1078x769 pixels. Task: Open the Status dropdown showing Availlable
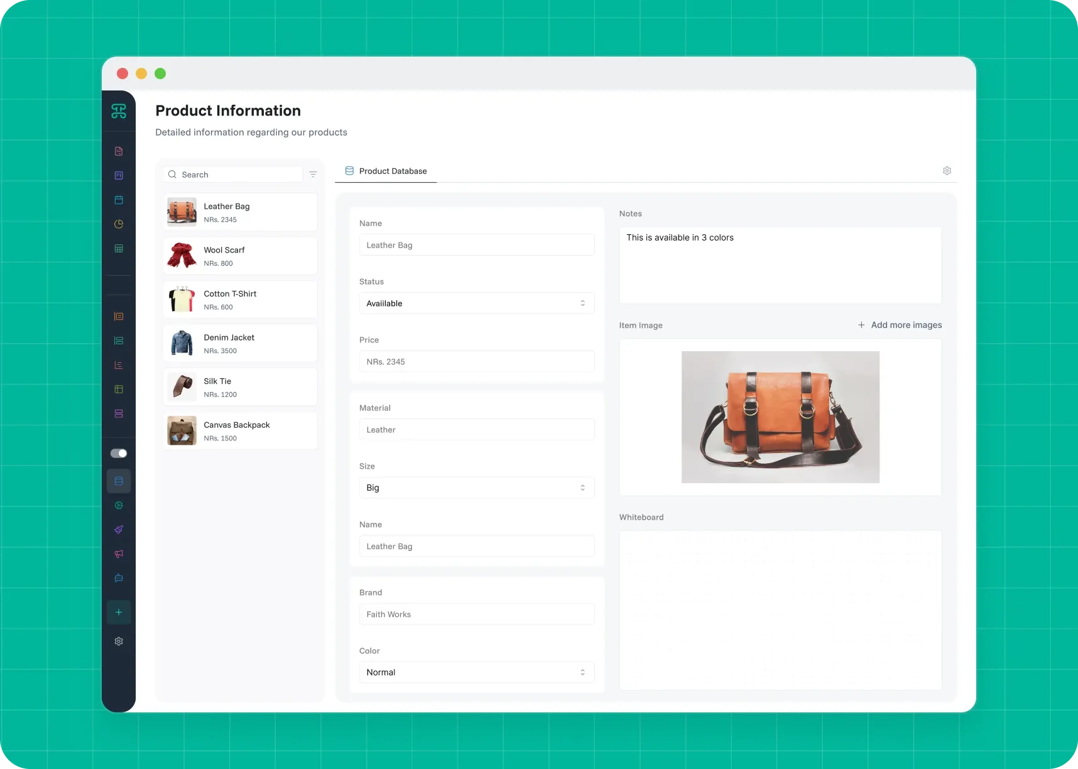click(x=477, y=303)
